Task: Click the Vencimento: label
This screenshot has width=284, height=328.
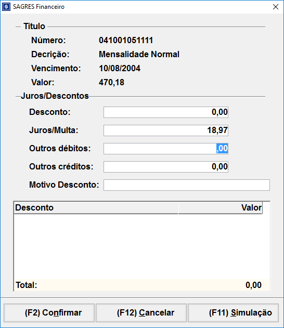Action: (x=56, y=69)
